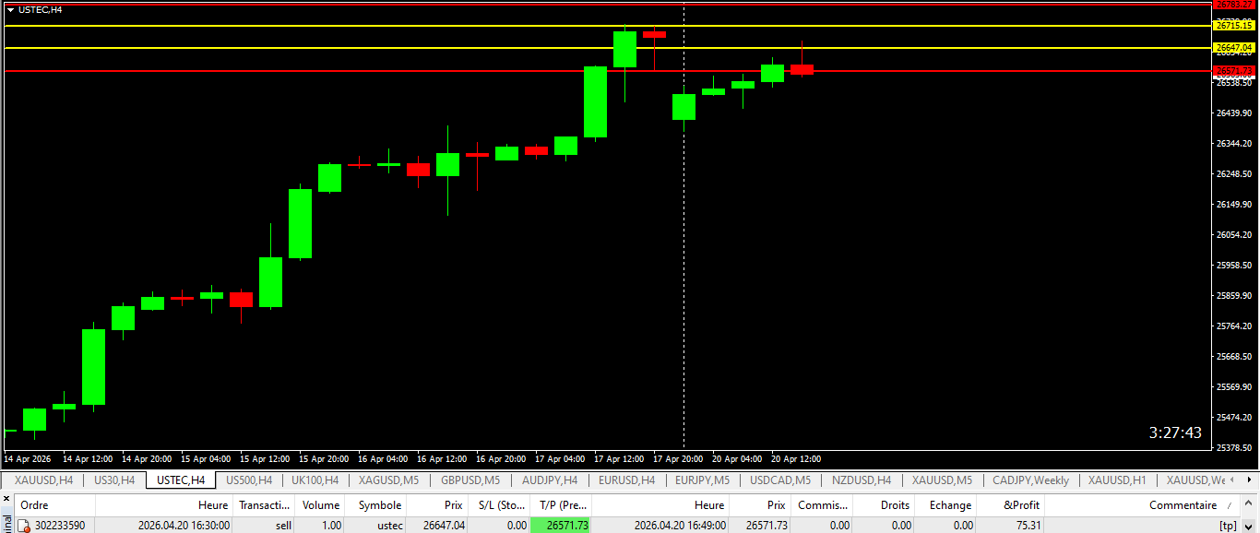Switch to the US30,H4 chart tab

(114, 480)
